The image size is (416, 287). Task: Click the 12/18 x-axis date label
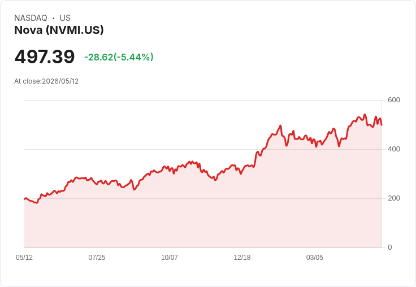242,258
